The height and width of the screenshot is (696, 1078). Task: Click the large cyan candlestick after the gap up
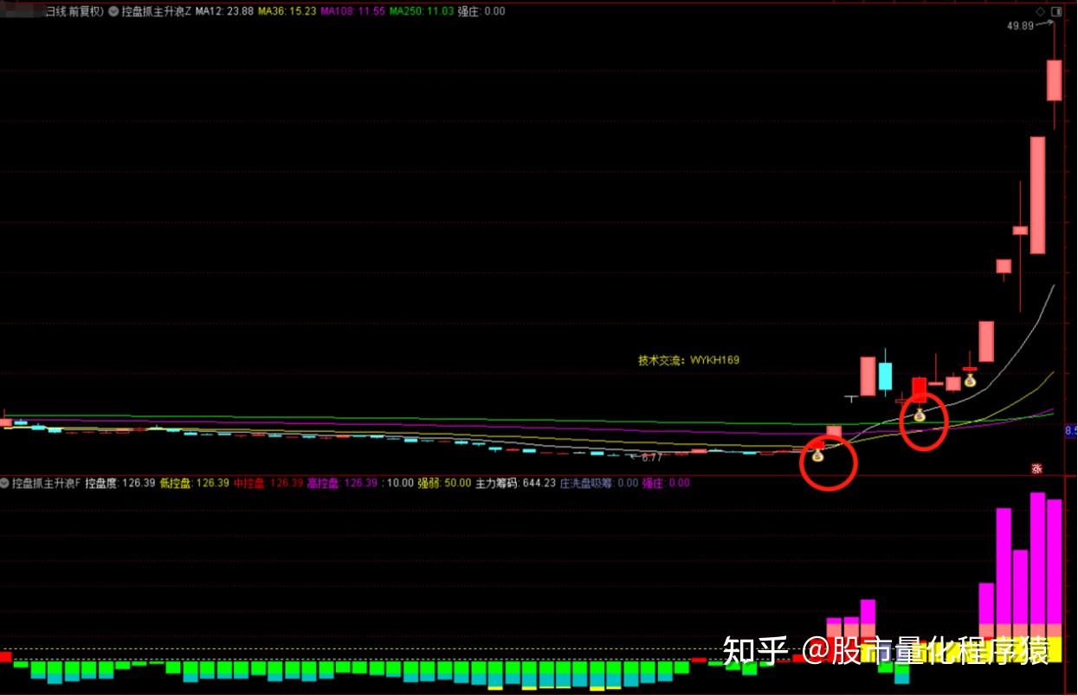885,377
